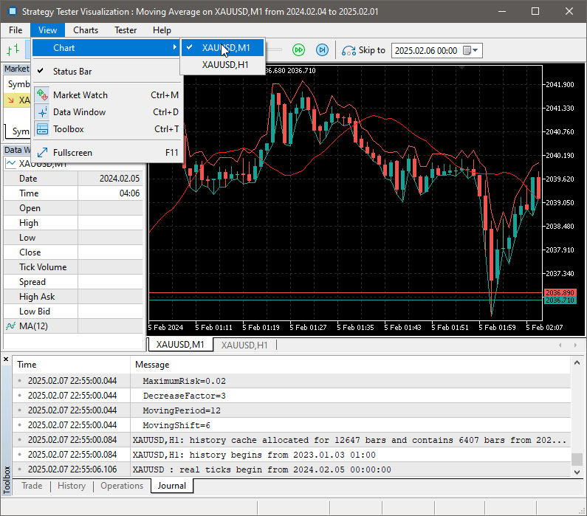Click the red down-arrow symbol icon in Market Watch
This screenshot has width=587, height=516.
(x=10, y=100)
